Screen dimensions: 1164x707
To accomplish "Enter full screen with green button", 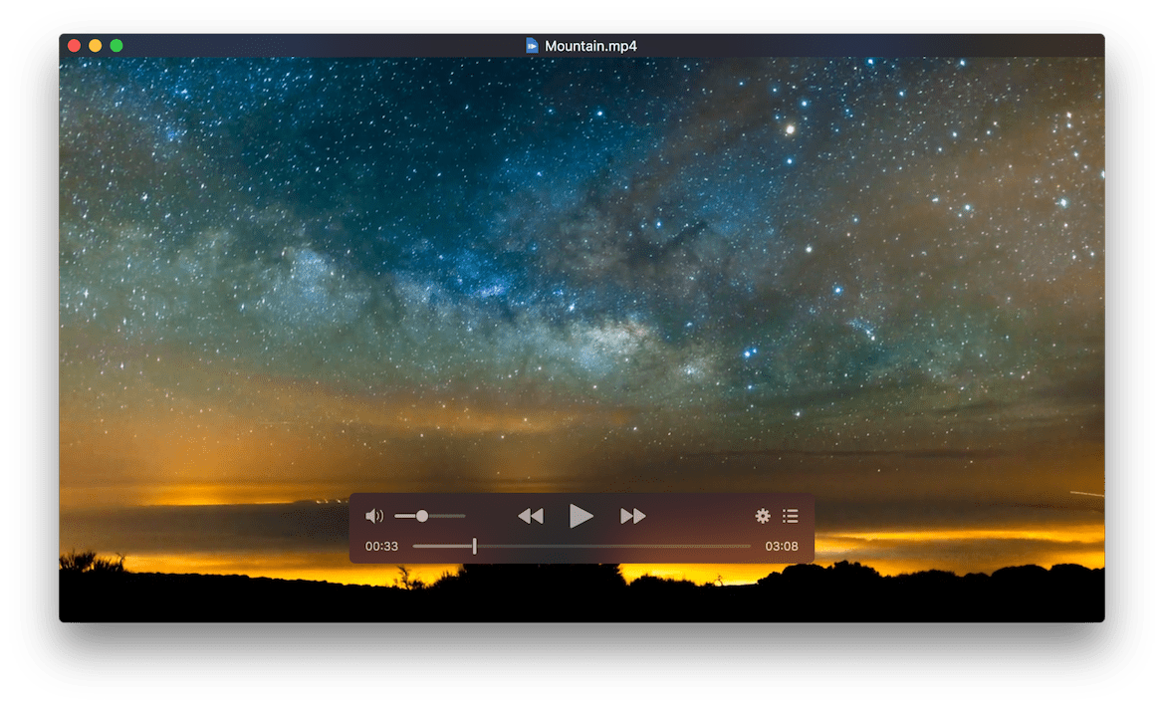I will 116,45.
